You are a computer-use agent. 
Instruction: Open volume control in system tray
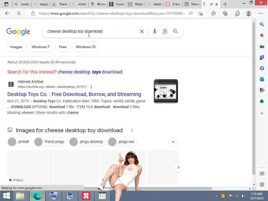pos(243,196)
